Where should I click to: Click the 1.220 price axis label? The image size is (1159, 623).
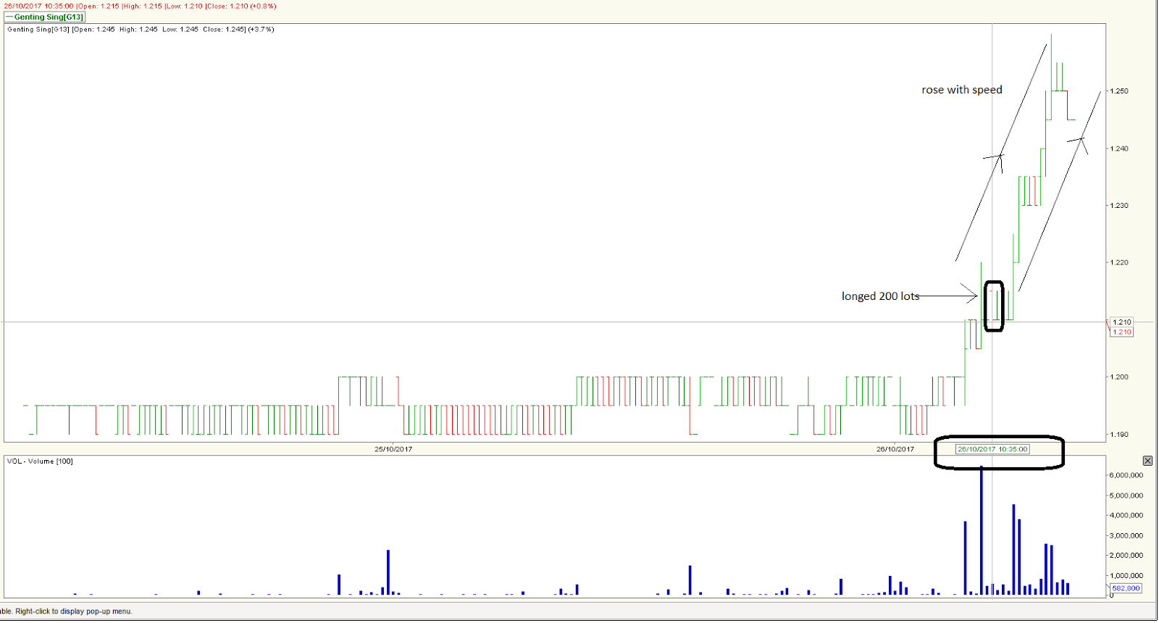1120,263
